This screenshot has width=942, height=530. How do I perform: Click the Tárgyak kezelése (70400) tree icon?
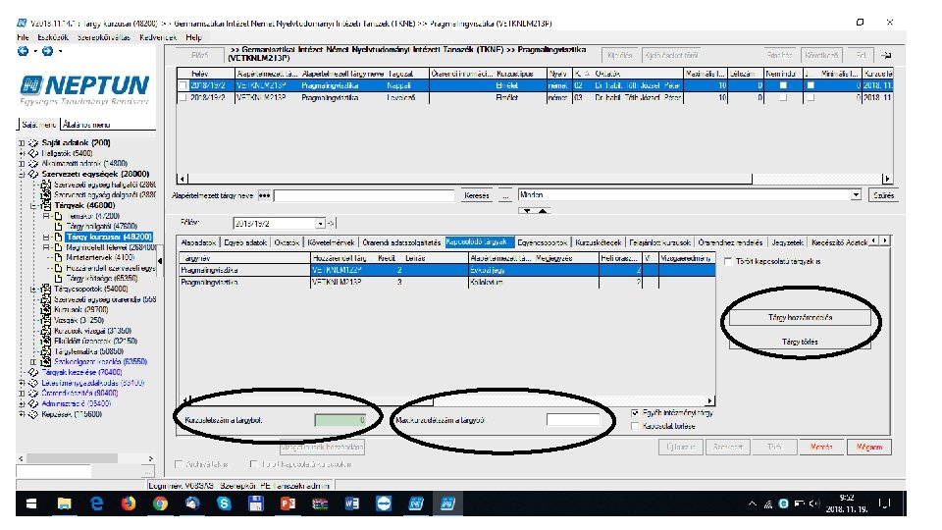[x=33, y=373]
